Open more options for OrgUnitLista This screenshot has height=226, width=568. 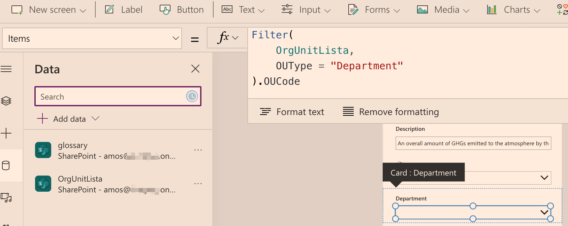pos(198,184)
